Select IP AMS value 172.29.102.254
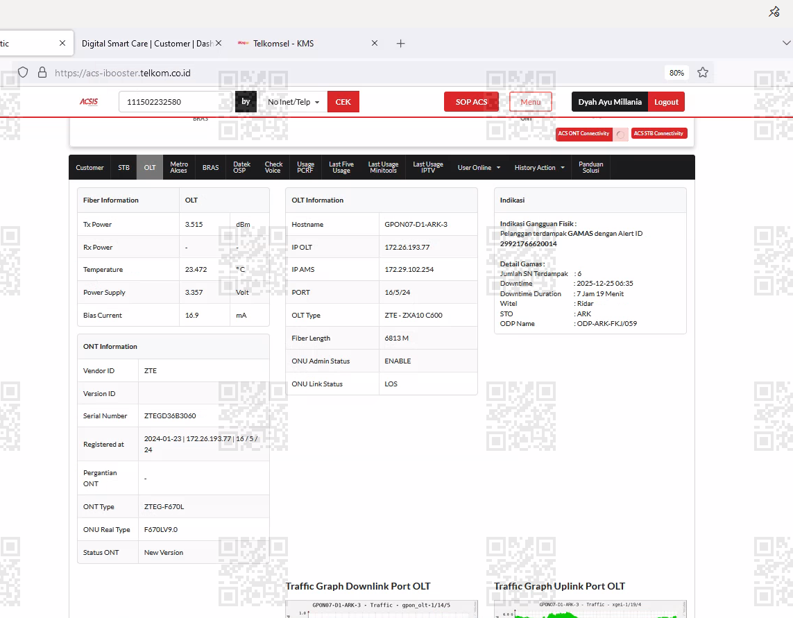793x618 pixels. click(x=409, y=270)
